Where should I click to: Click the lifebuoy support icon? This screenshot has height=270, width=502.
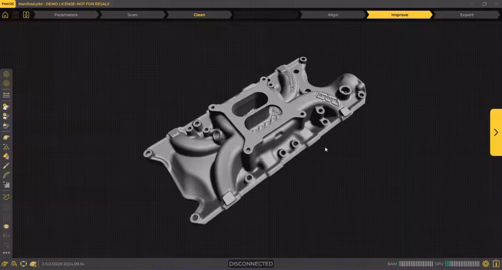click(x=23, y=264)
